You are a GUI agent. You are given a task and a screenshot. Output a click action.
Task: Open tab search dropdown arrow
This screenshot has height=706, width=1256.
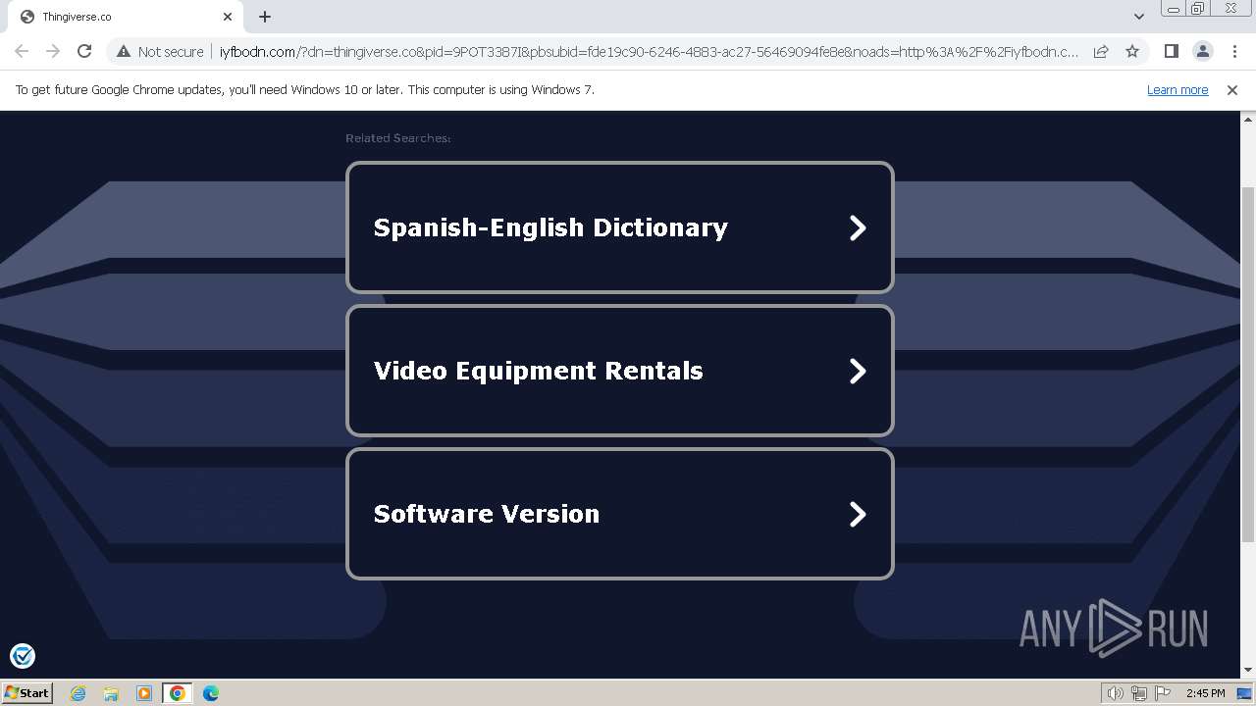1139,17
